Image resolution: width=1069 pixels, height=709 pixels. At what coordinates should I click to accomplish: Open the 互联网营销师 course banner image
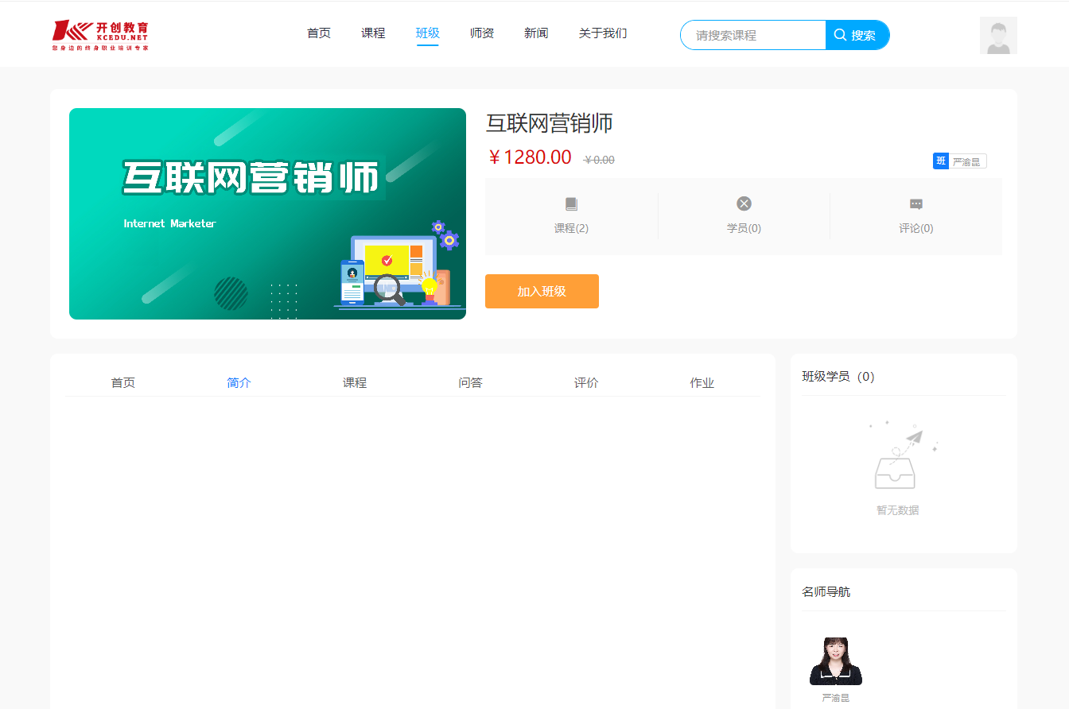click(267, 214)
